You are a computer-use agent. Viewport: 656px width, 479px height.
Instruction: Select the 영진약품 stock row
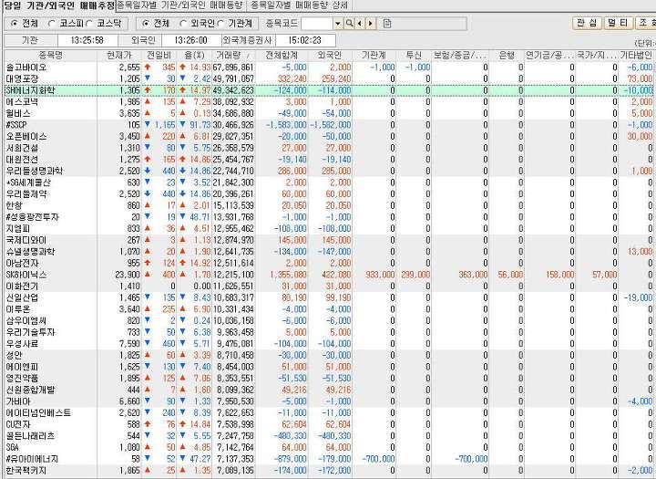point(329,379)
